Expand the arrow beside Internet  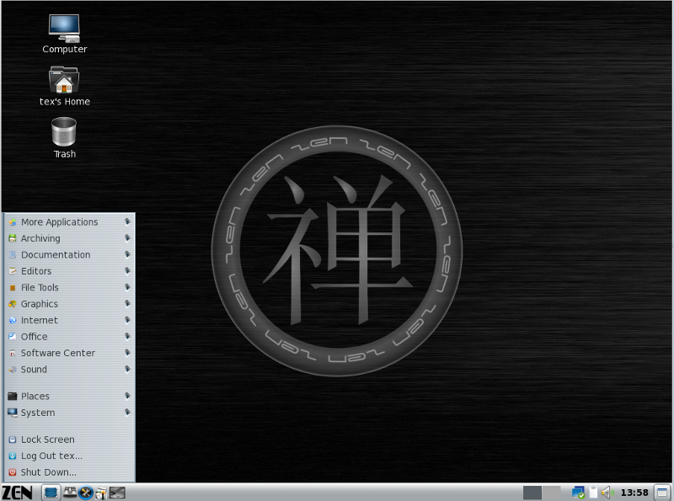[x=128, y=320]
